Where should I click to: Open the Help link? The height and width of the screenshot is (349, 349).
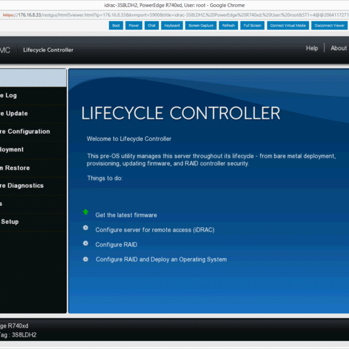coord(312,48)
